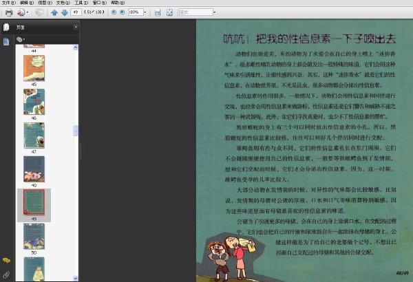This screenshot has height=282, width=413.
Task: Click the blue page thumbnails icon in sidebar
Action: point(6,41)
